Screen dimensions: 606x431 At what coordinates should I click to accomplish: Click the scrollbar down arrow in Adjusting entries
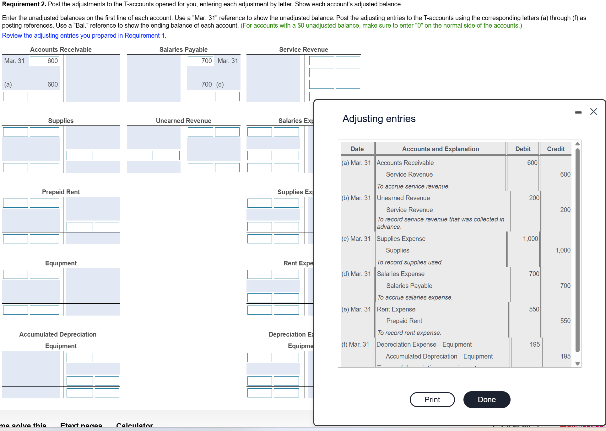coord(577,364)
